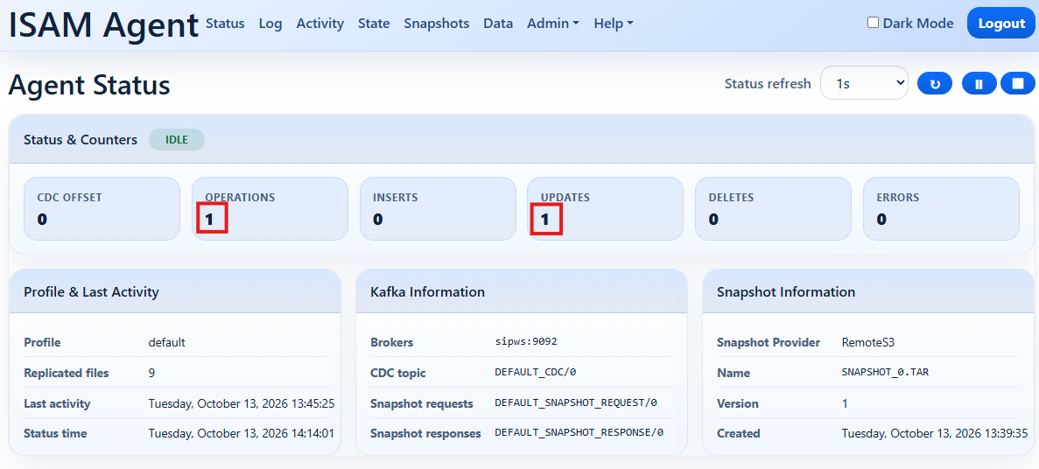This screenshot has height=469, width=1039.
Task: Click the UPDATES counter label
Action: click(x=565, y=198)
